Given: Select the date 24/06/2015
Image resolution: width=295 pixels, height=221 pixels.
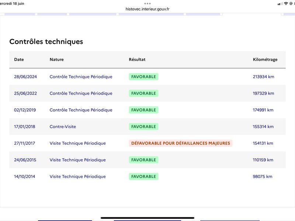Looking at the screenshot, I should pyautogui.click(x=25, y=160).
